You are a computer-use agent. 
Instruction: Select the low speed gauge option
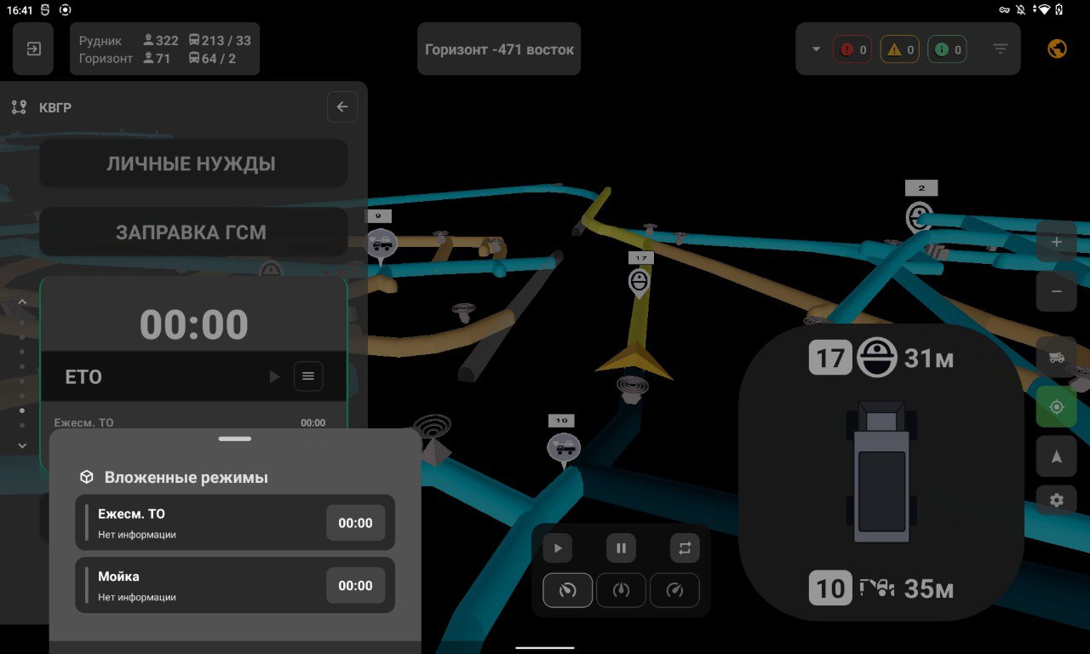(x=568, y=590)
